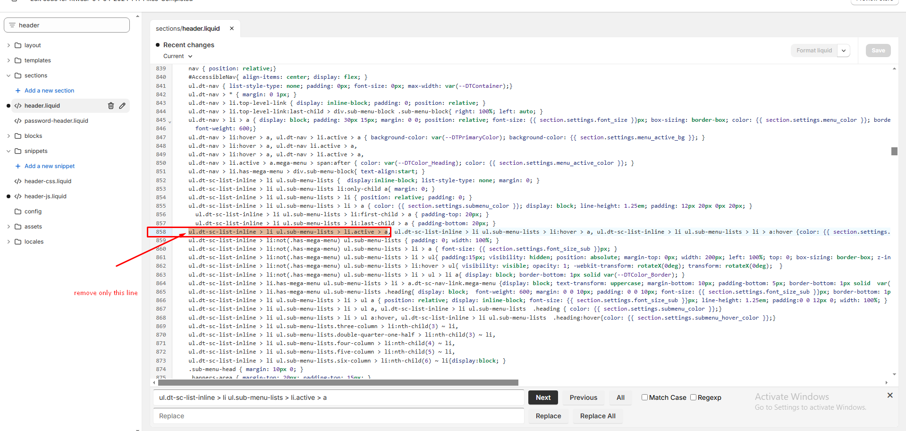Click the sidebar scroll-up arrow
Screen dimensions: 906x431
point(137,17)
